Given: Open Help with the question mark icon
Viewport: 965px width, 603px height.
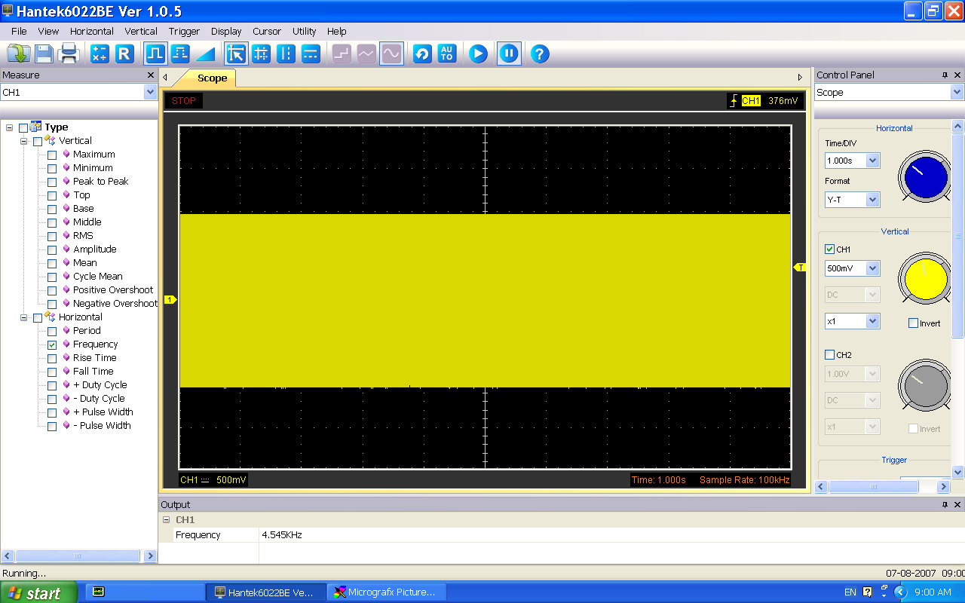Looking at the screenshot, I should point(539,54).
